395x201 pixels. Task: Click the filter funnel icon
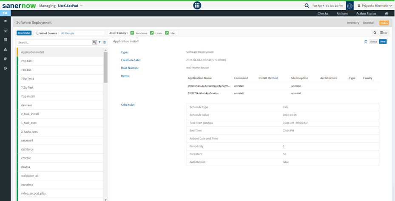99,42
